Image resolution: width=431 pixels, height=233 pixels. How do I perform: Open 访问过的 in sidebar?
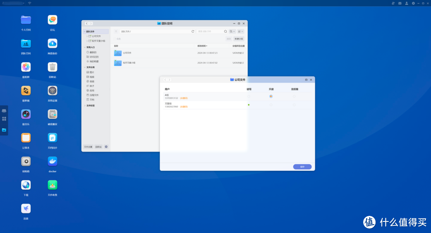pos(93,57)
